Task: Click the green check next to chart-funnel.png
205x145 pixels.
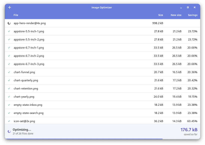Action: 9,72
